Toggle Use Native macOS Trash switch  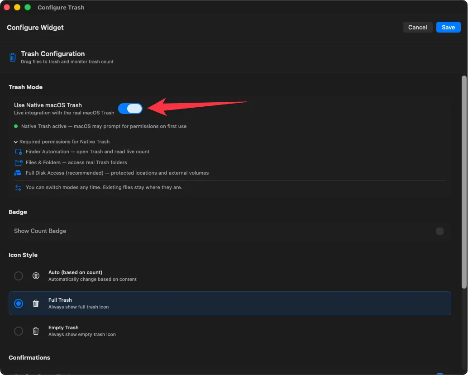(130, 109)
